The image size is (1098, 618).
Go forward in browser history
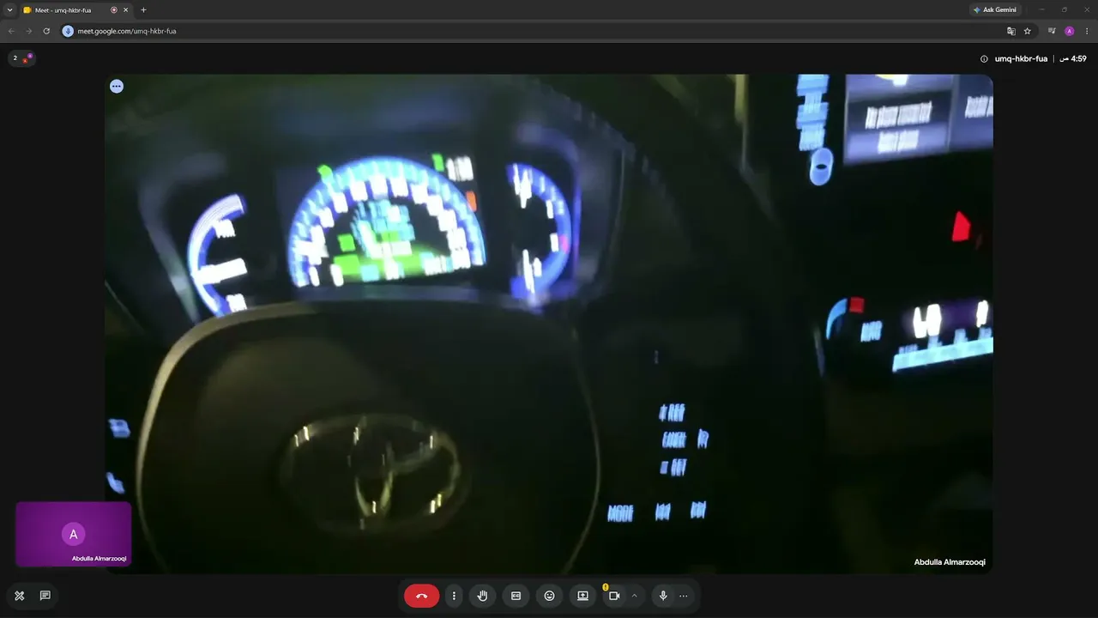pos(28,31)
